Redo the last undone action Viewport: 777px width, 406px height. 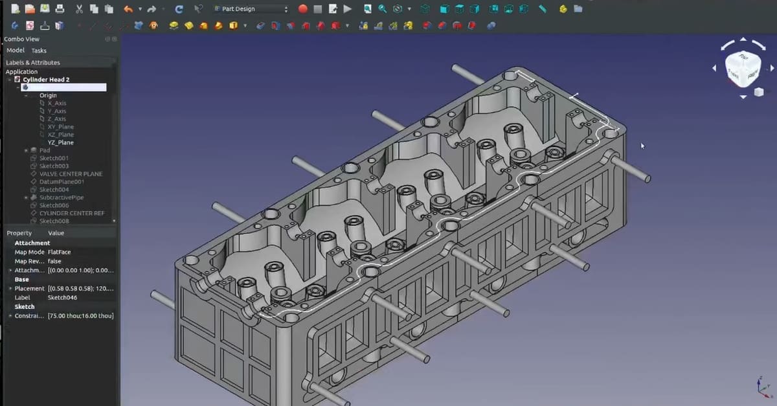[x=152, y=9]
